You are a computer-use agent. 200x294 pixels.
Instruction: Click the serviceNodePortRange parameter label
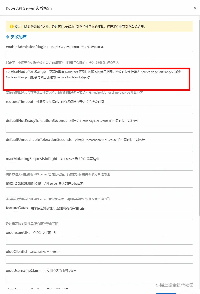pos(26,72)
